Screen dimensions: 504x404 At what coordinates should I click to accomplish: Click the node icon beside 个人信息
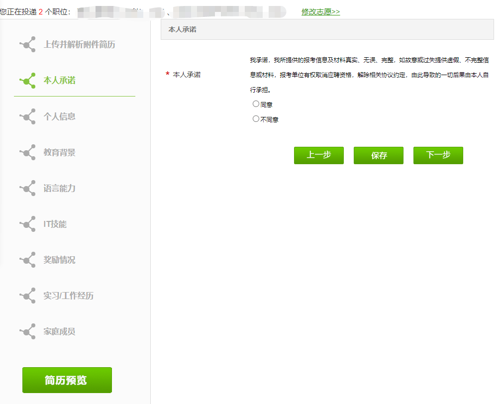pos(28,116)
